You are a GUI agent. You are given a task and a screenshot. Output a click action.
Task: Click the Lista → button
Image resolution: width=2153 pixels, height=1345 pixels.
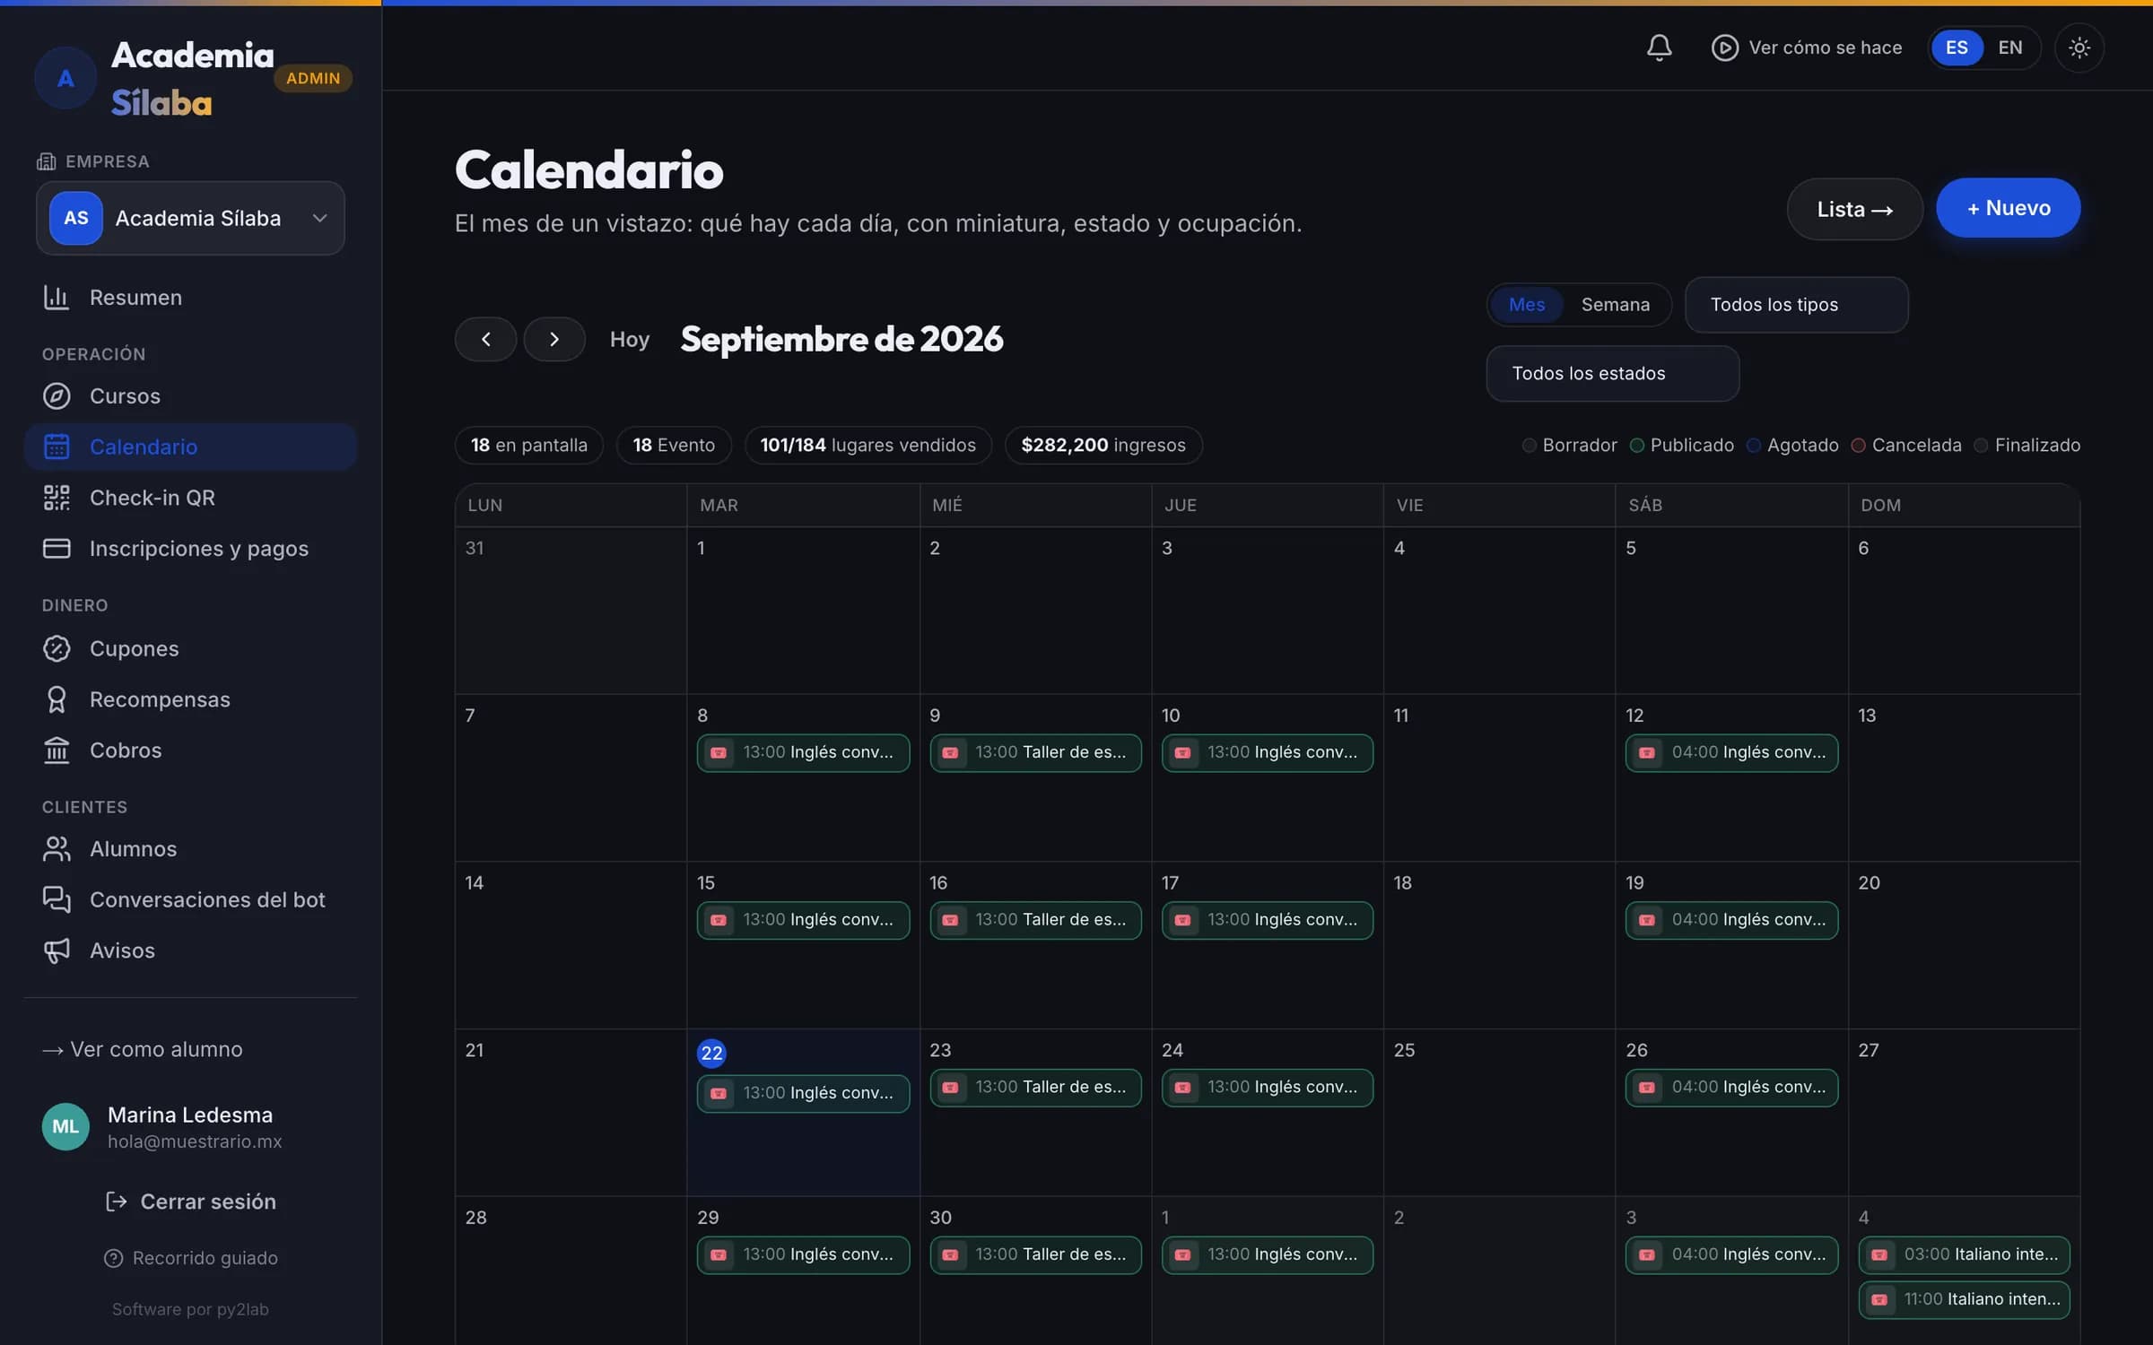(1854, 209)
